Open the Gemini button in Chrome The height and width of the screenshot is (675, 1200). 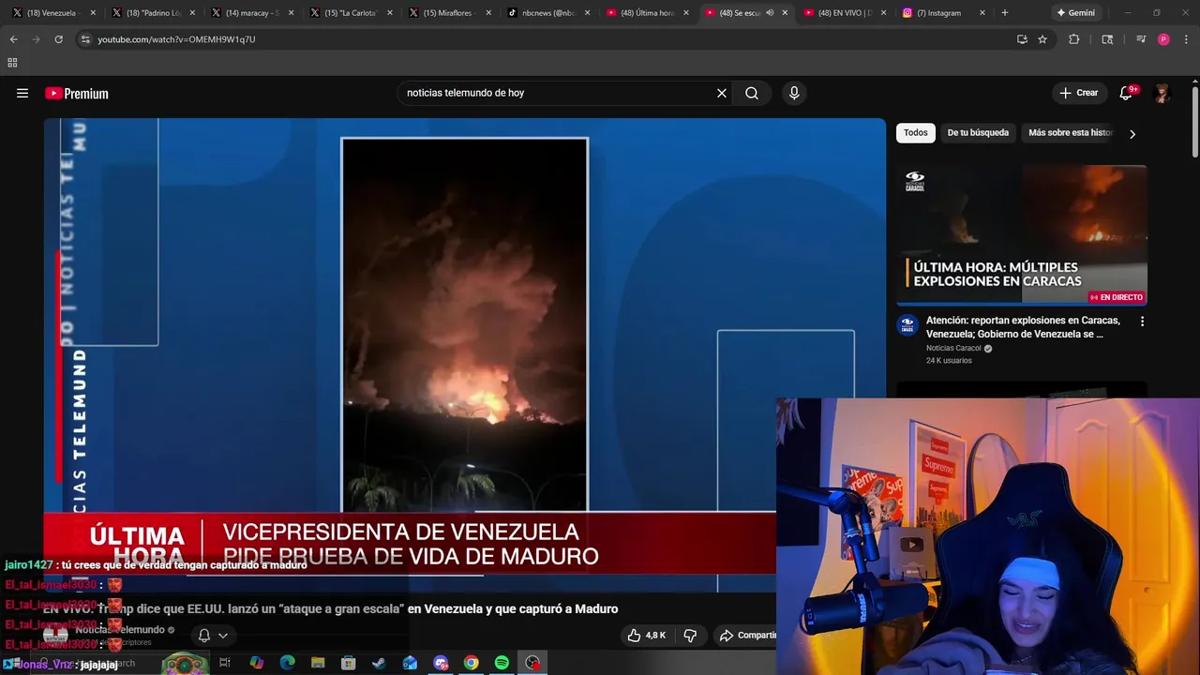[x=1074, y=13]
